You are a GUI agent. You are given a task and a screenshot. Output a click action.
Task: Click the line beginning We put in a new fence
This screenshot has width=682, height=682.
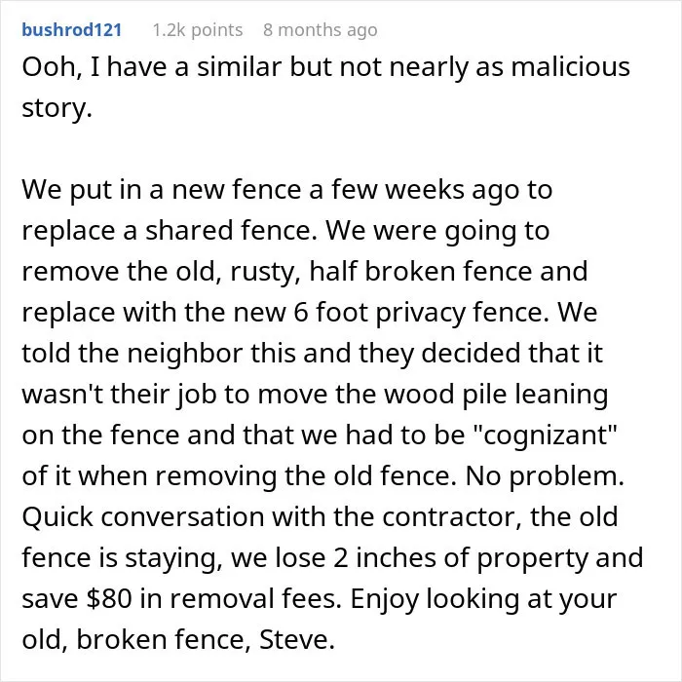[287, 190]
